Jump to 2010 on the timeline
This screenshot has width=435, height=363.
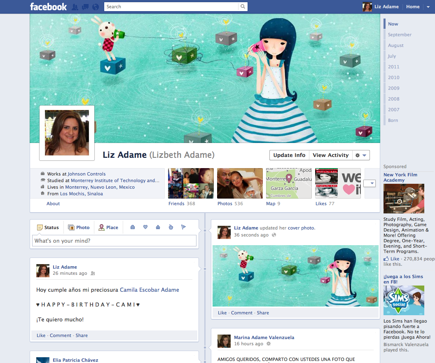[x=393, y=77]
